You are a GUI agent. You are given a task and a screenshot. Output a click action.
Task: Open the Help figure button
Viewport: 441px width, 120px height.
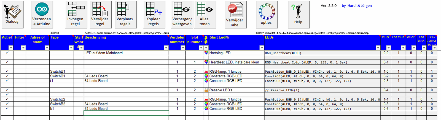point(299,15)
